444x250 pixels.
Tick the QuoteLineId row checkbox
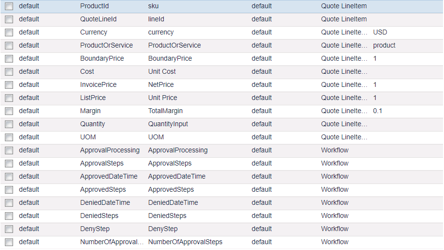[9, 20]
